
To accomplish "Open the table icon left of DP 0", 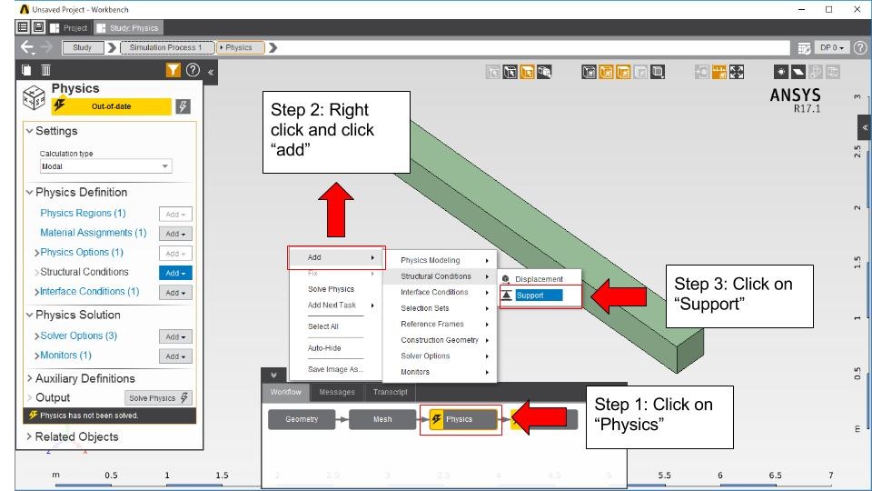I will coord(804,48).
